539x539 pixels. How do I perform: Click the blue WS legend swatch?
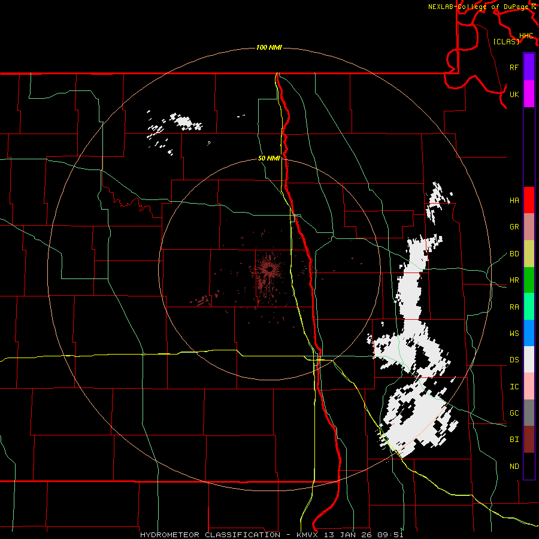pyautogui.click(x=529, y=333)
